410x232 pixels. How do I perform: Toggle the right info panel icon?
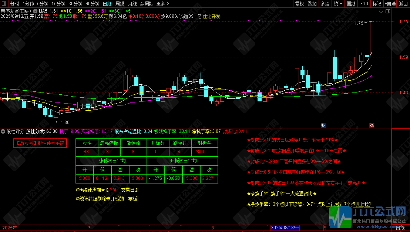[388, 11]
